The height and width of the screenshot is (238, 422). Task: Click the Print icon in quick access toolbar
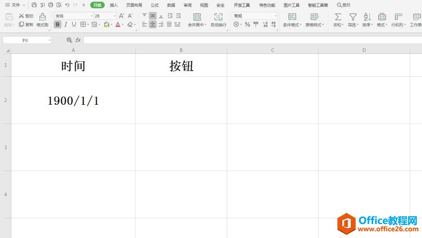point(50,5)
